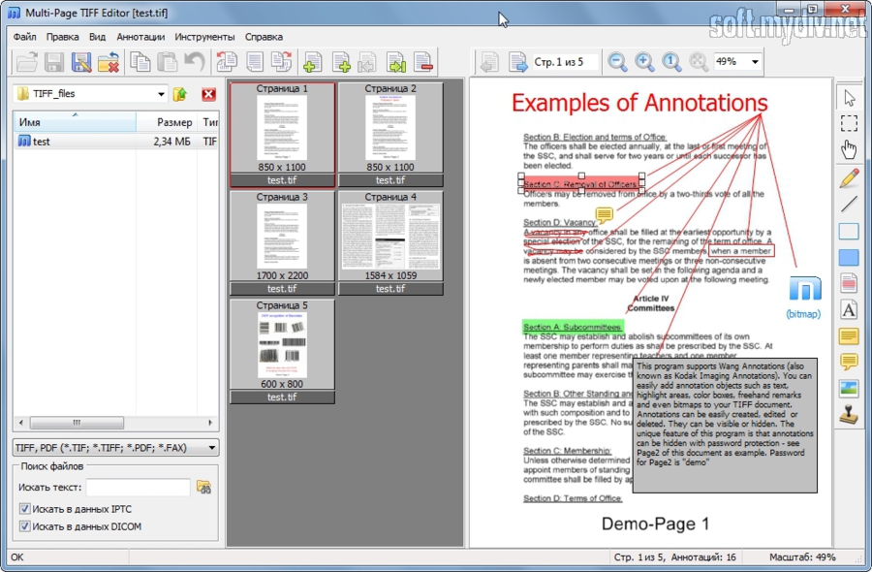Screen dimensions: 872x572
Task: Rotate page left using the toolbar icon
Action: coord(227,62)
